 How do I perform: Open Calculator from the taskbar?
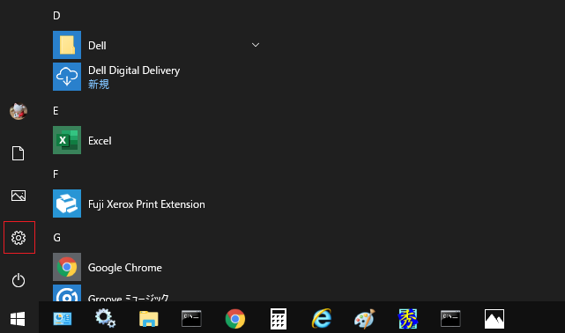pos(279,319)
